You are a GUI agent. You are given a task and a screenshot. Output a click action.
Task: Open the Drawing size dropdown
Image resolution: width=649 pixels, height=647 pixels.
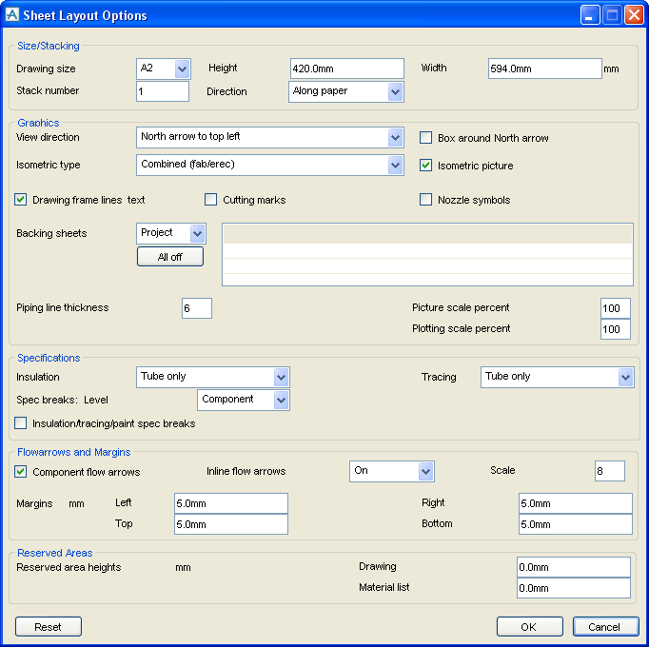click(182, 69)
